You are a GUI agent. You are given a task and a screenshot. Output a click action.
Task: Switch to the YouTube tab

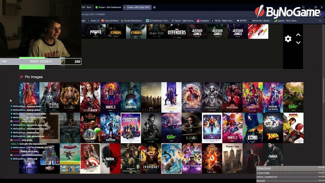click(x=87, y=7)
